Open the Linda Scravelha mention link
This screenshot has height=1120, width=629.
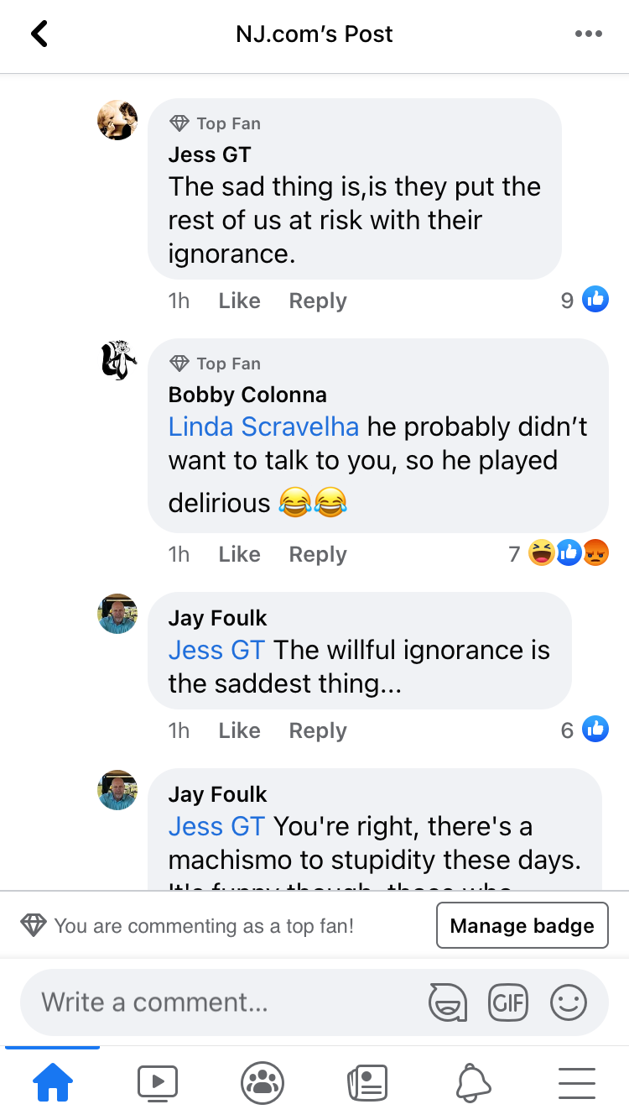(263, 427)
